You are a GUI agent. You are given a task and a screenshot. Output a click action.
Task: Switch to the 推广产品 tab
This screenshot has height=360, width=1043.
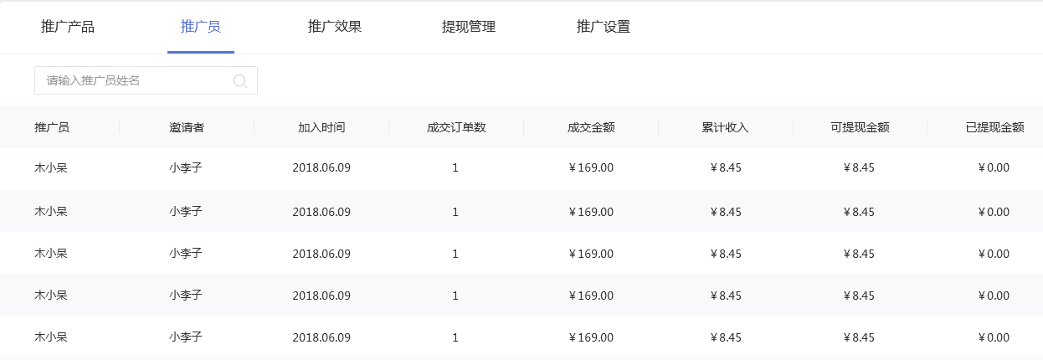[x=68, y=27]
